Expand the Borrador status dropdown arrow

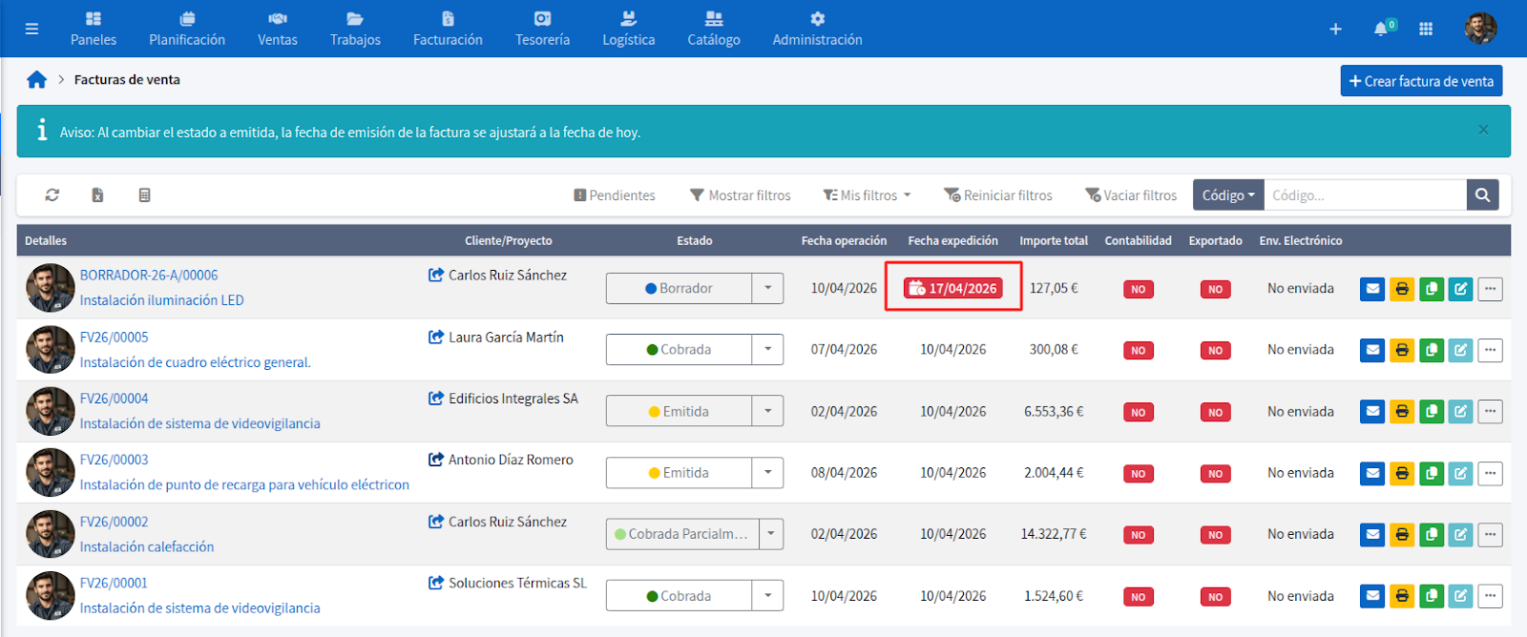pos(767,288)
